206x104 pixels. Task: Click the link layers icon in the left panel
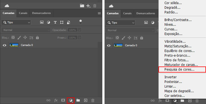point(48,100)
